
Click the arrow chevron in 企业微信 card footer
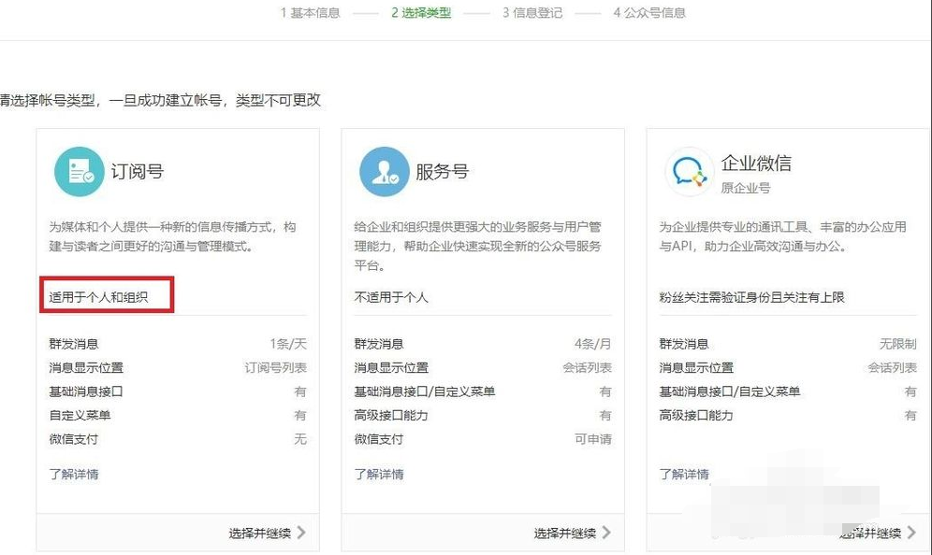point(911,533)
